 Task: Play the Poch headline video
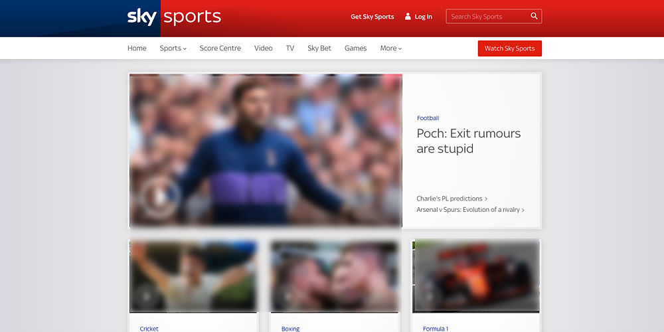click(x=160, y=197)
